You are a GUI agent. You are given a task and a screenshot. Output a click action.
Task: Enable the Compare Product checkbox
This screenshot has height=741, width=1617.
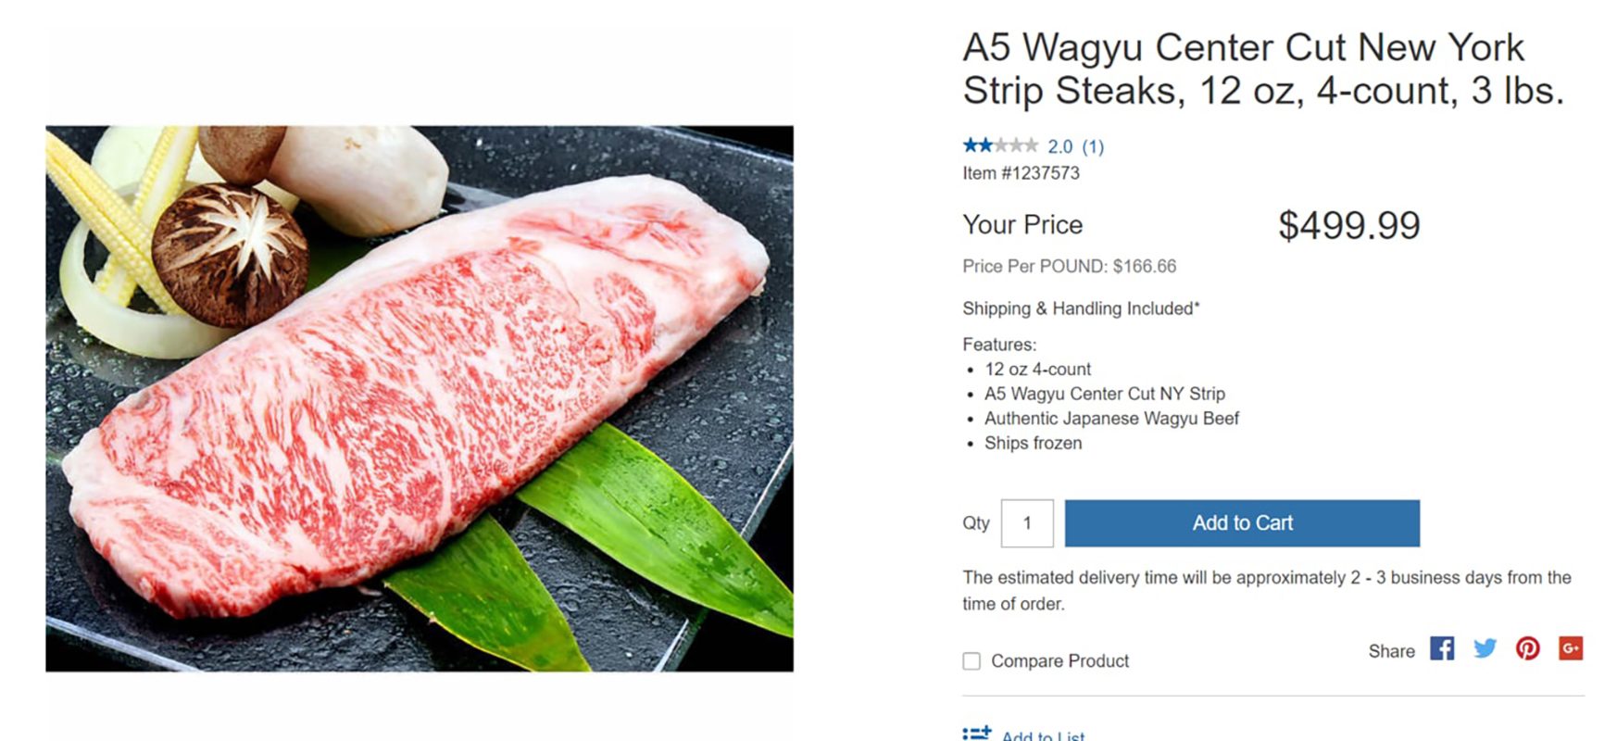[971, 660]
